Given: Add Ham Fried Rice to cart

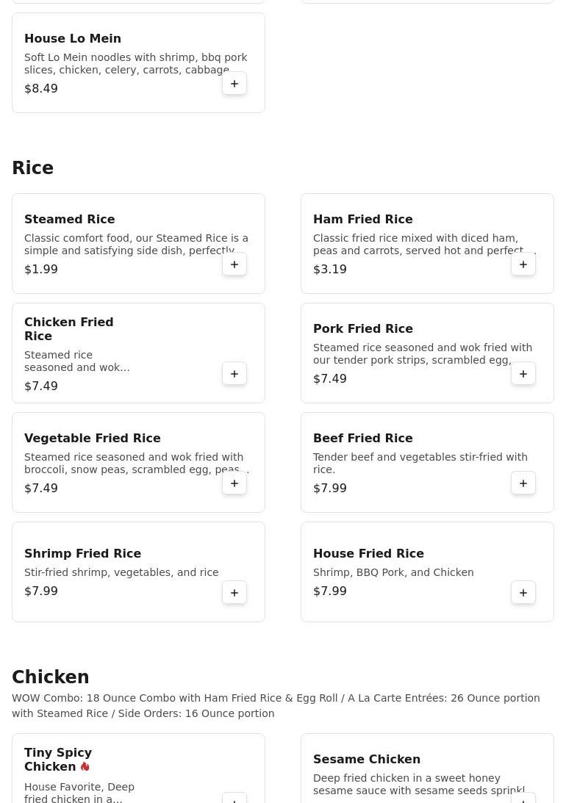Looking at the screenshot, I should [x=523, y=264].
